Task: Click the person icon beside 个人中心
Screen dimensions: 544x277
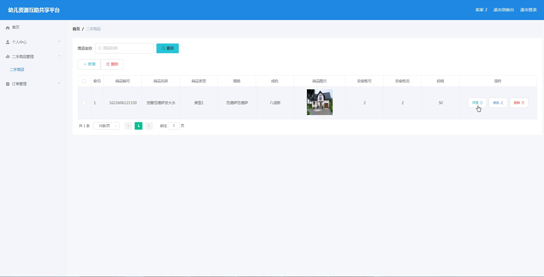Action: (x=8, y=42)
